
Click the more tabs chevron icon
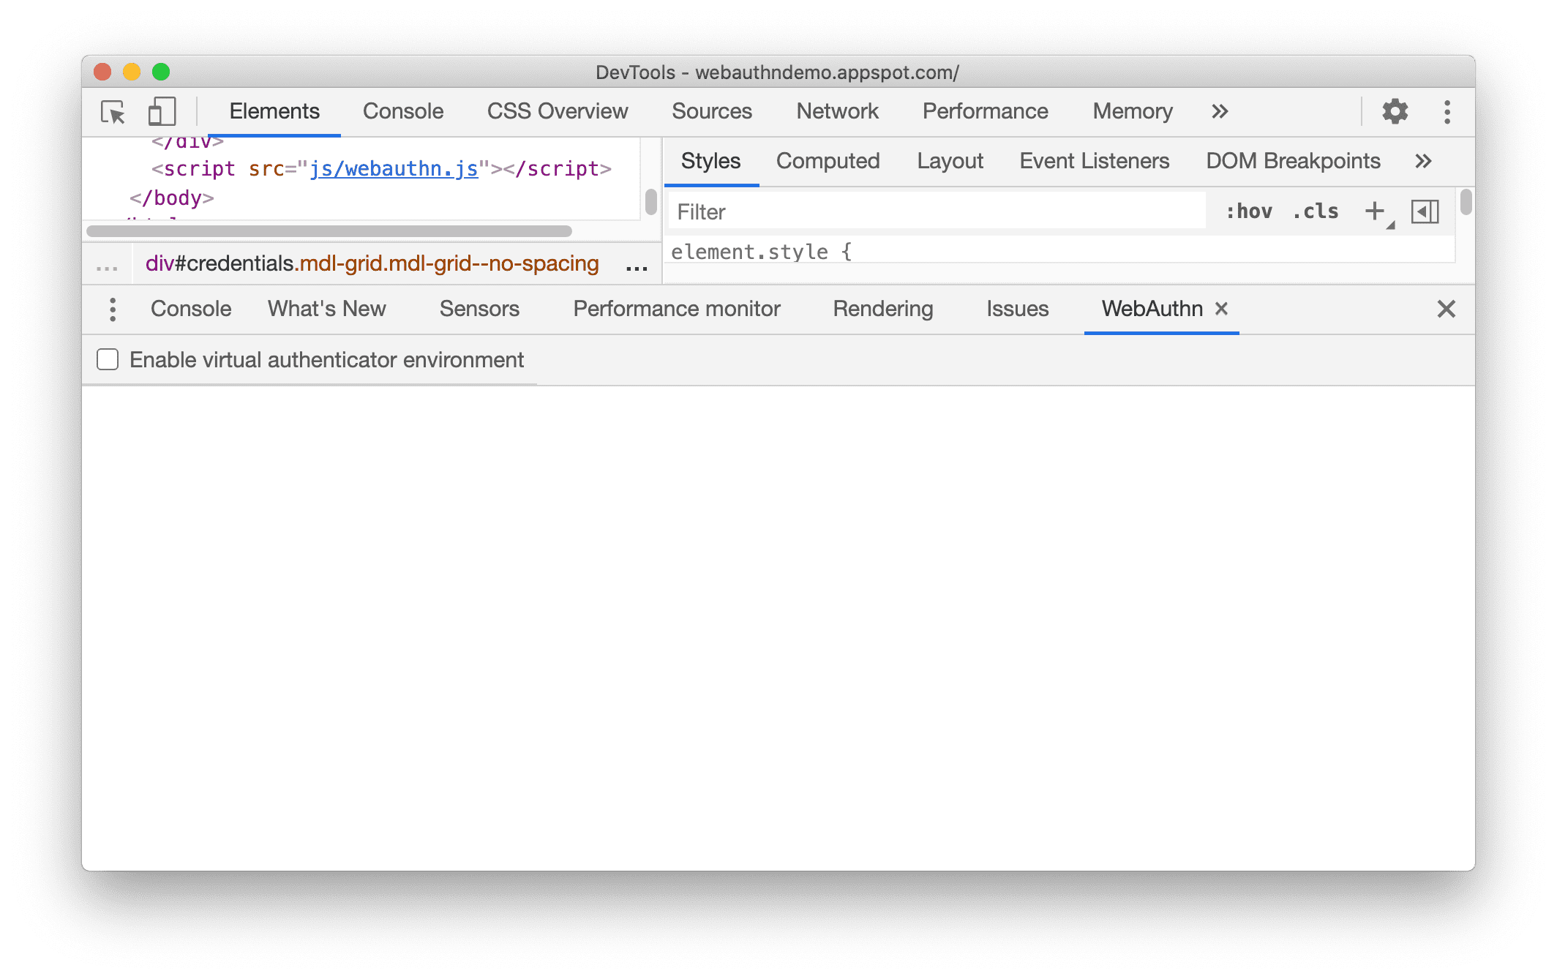click(1221, 110)
